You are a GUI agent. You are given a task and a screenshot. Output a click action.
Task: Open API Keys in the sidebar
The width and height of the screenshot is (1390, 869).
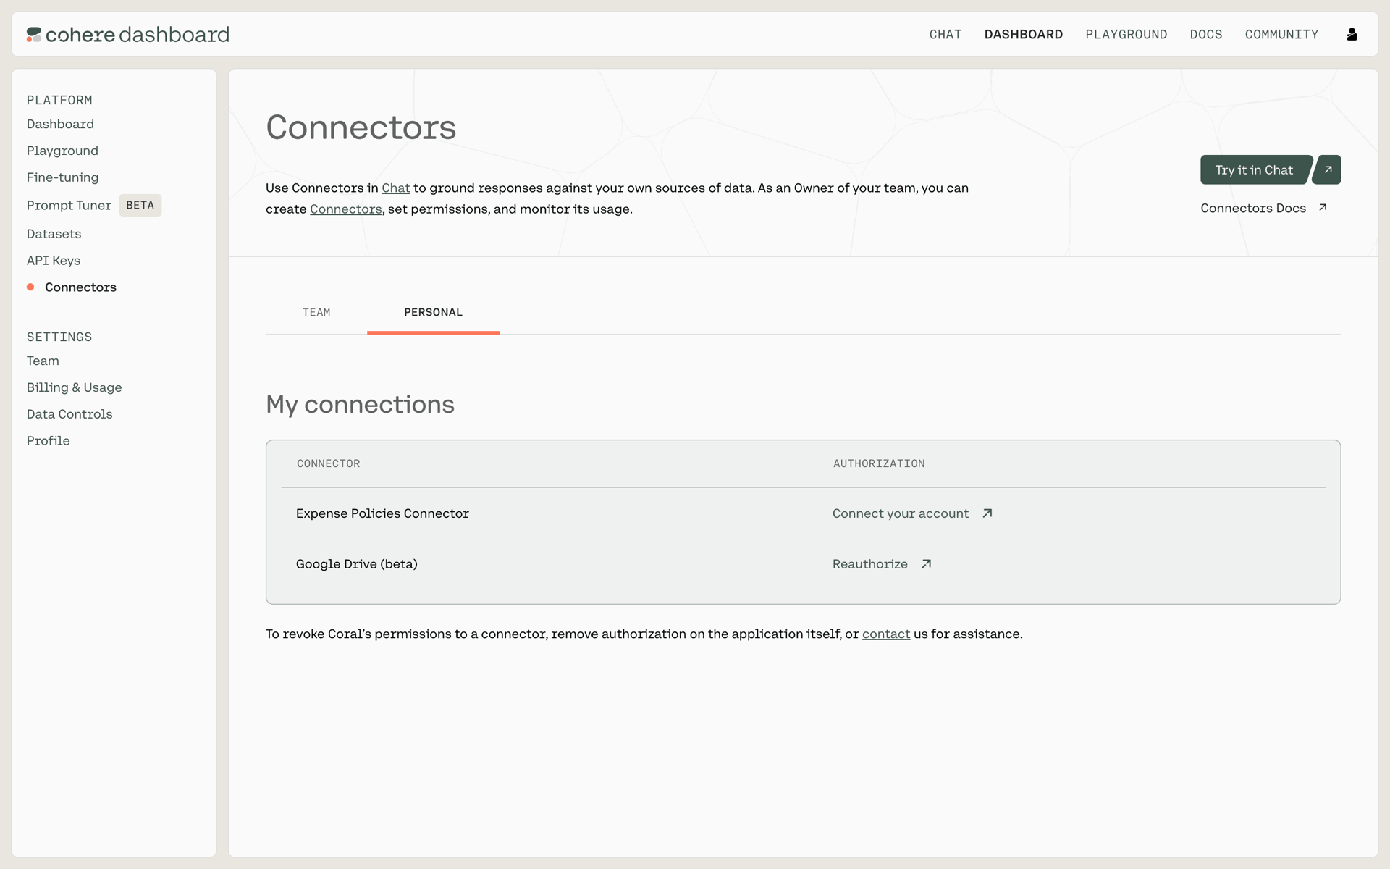pyautogui.click(x=54, y=261)
